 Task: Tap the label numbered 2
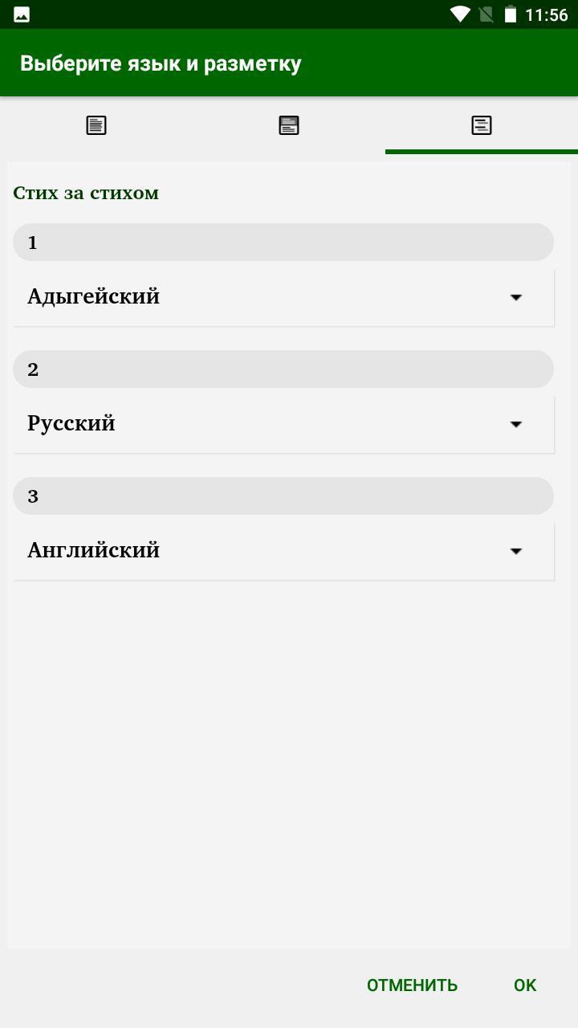[283, 369]
